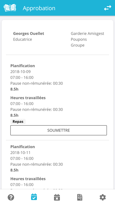Tap the swap arrows icon in header

pos(108,8)
